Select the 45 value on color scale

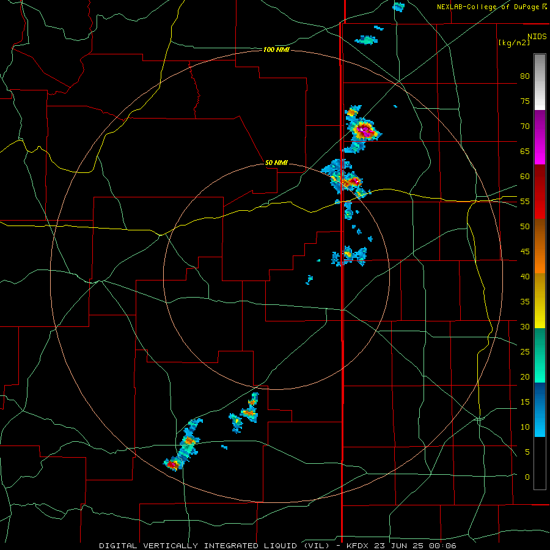pyautogui.click(x=525, y=252)
